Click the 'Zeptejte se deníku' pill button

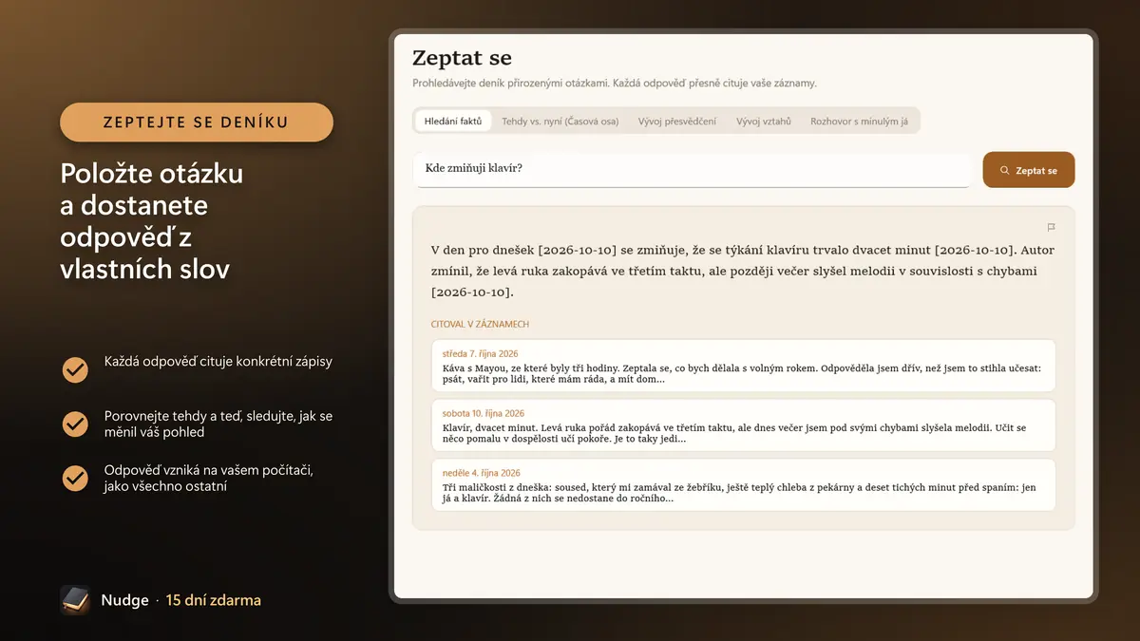pyautogui.click(x=197, y=123)
